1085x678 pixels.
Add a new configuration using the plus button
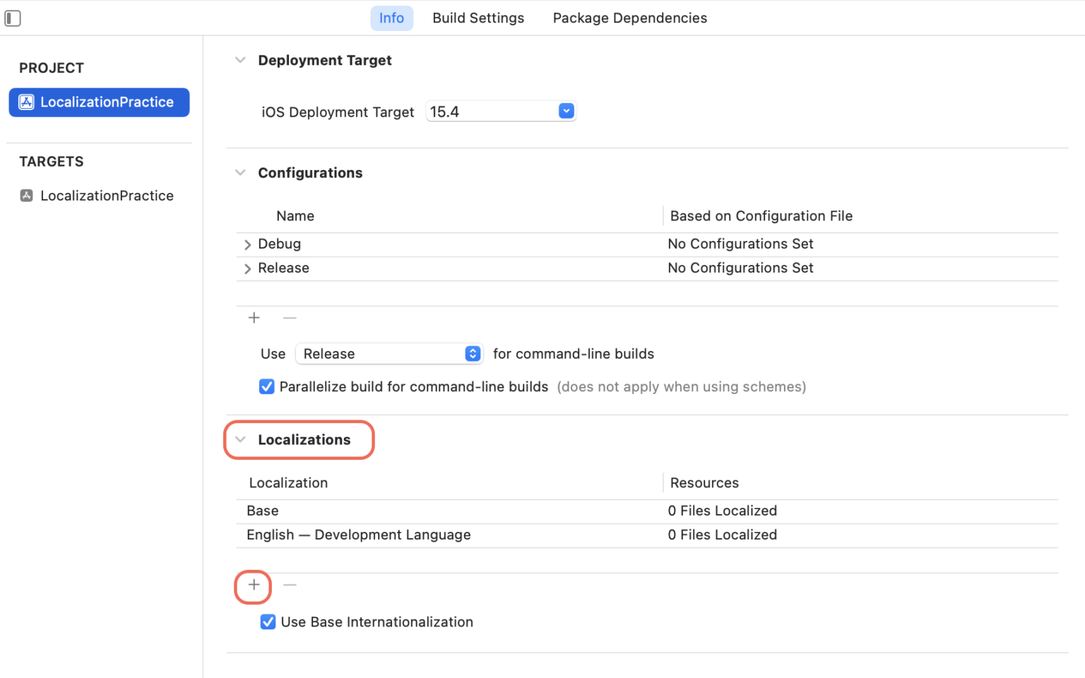point(254,318)
